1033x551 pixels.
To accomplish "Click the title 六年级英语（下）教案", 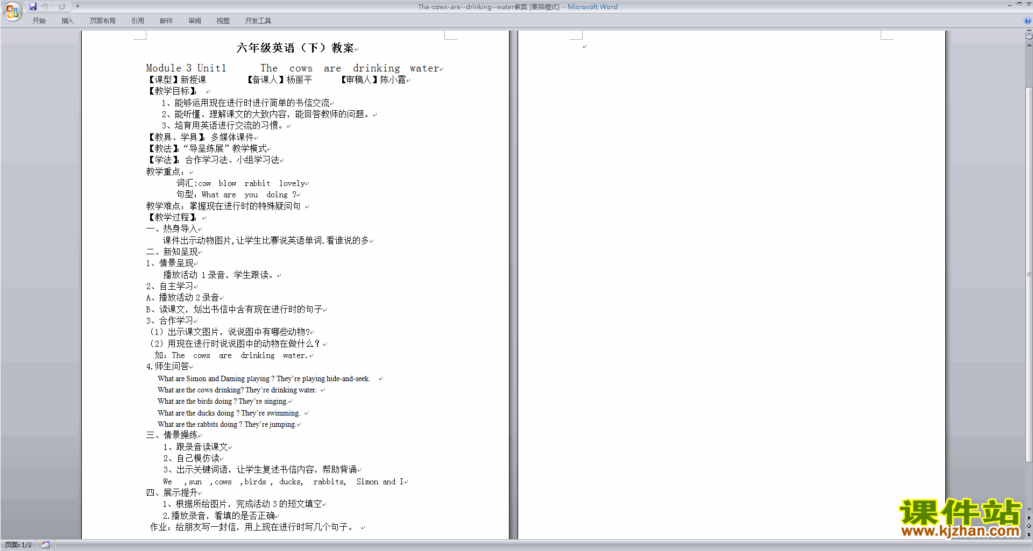I will [295, 48].
